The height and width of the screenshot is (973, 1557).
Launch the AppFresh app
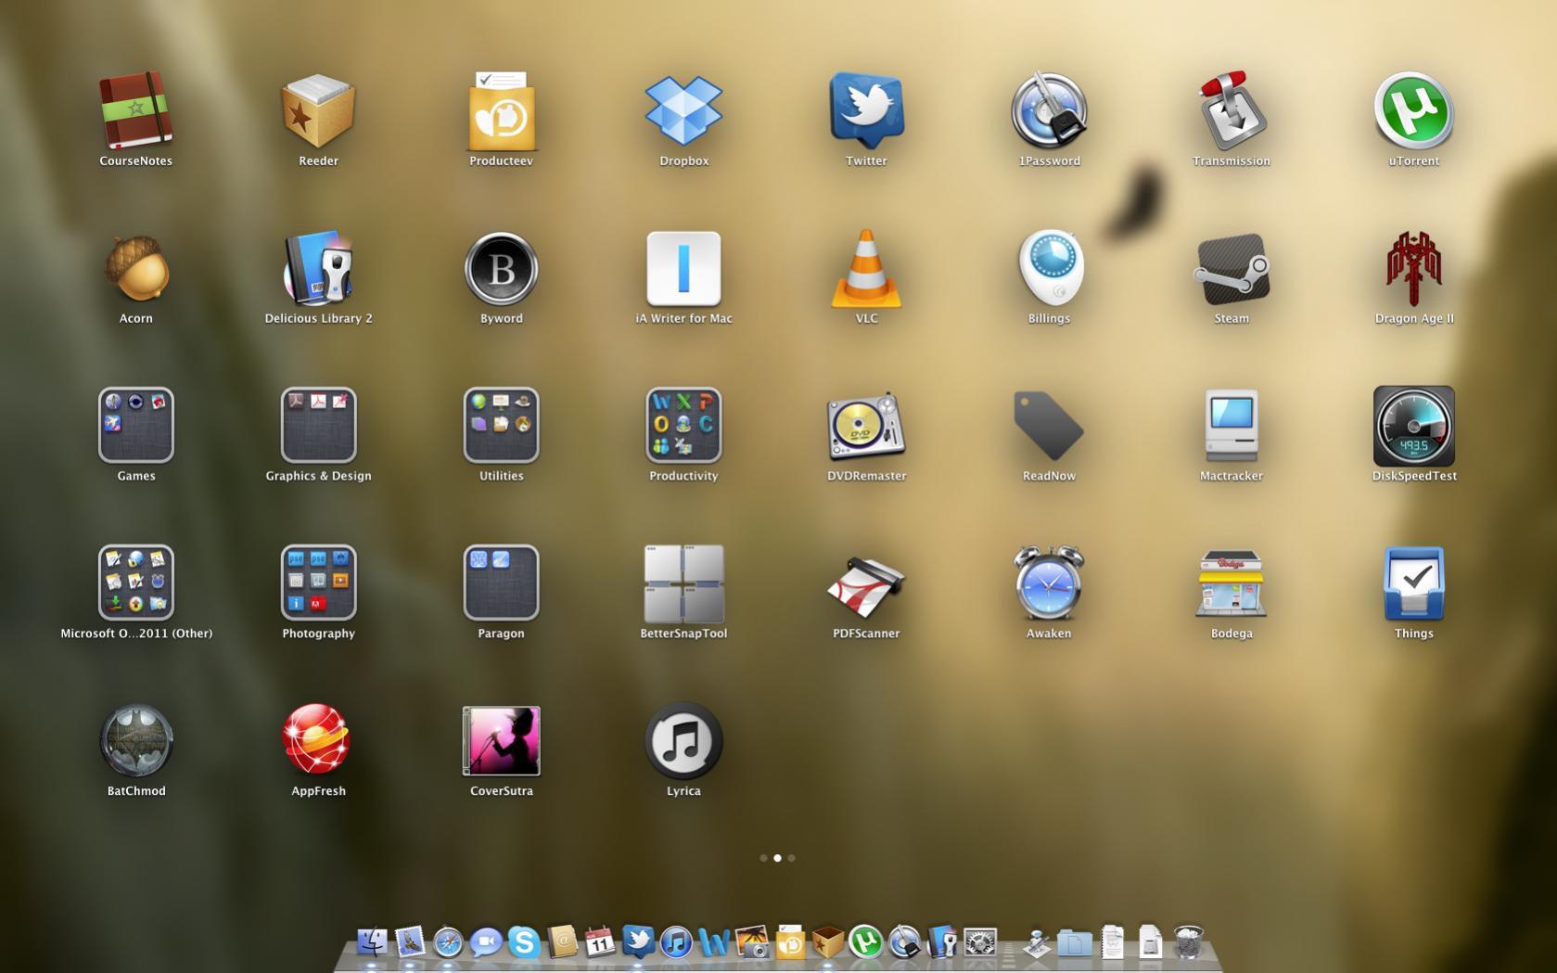316,739
